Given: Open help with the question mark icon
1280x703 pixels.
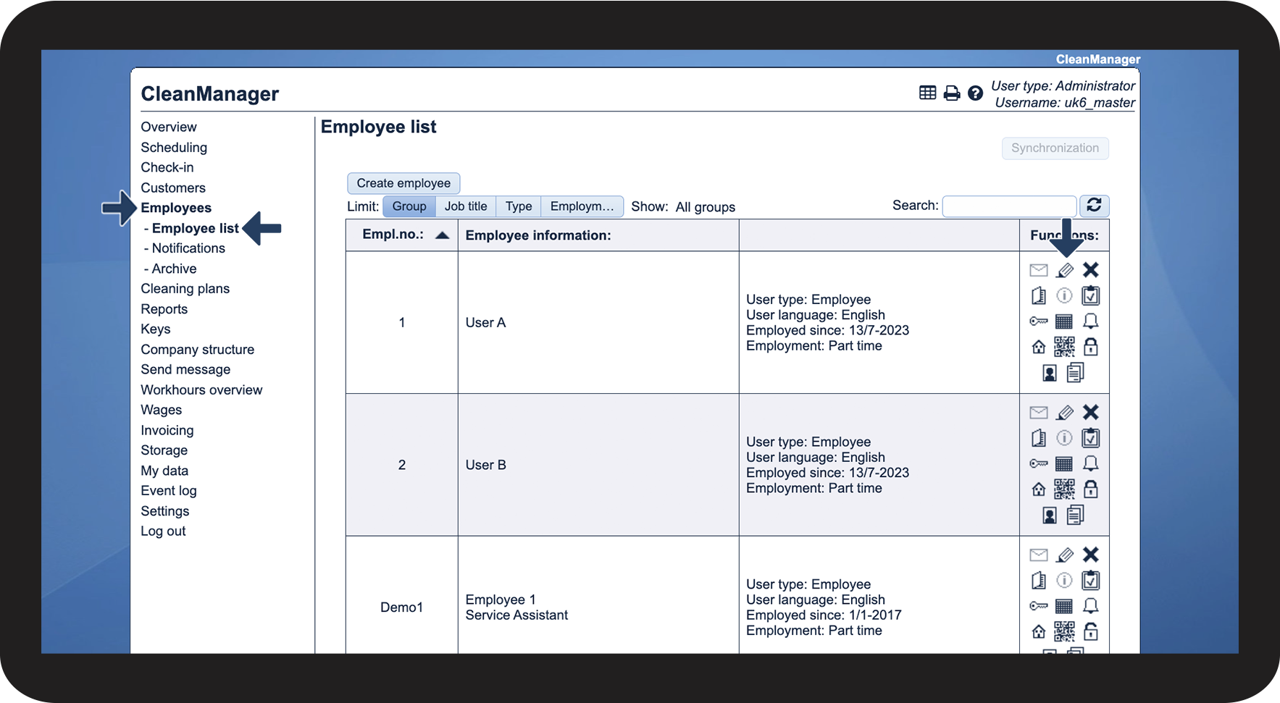Looking at the screenshot, I should tap(976, 93).
